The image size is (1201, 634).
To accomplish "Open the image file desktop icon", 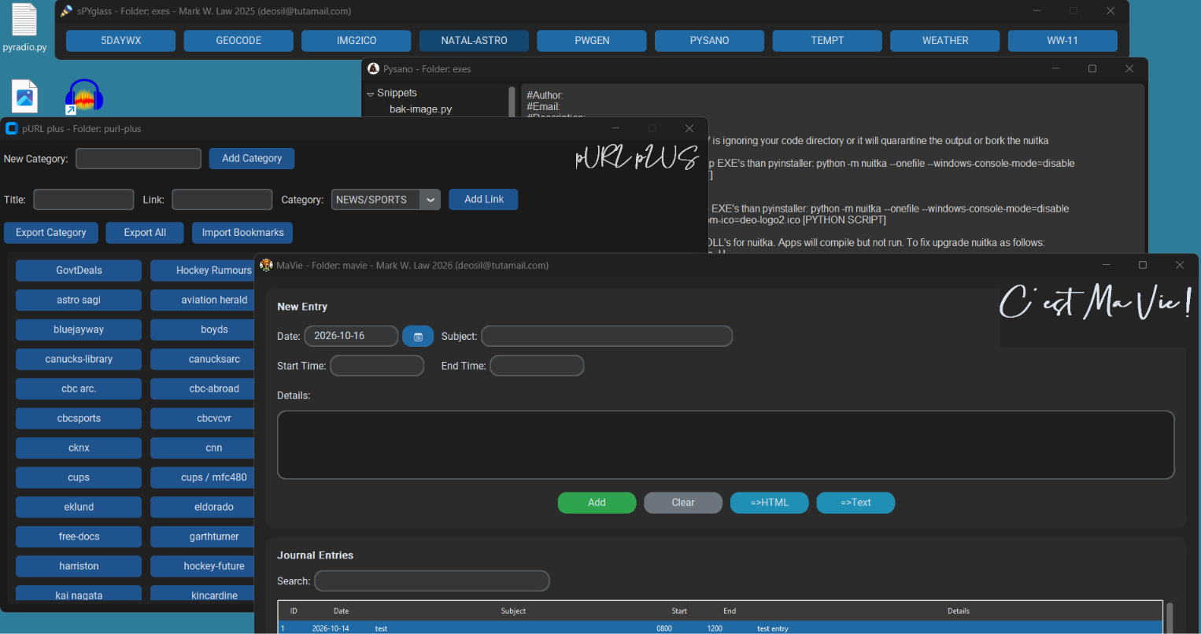I will (24, 97).
